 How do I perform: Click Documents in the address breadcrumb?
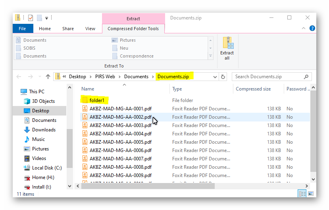pos(136,77)
